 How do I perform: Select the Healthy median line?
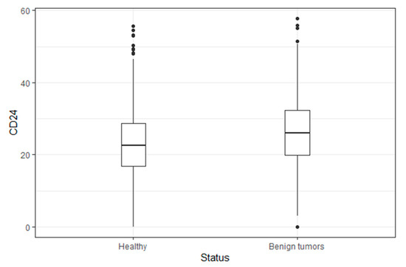click(134, 145)
